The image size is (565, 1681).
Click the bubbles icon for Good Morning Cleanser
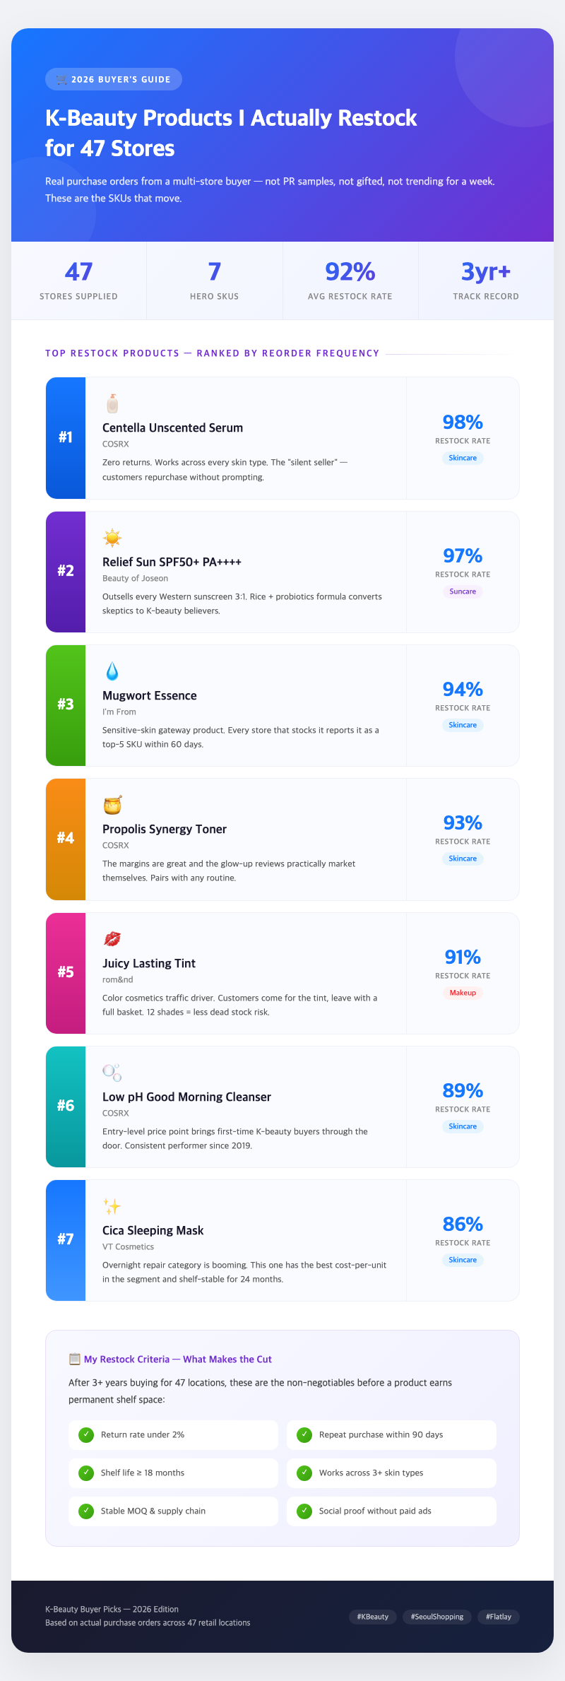point(112,1073)
